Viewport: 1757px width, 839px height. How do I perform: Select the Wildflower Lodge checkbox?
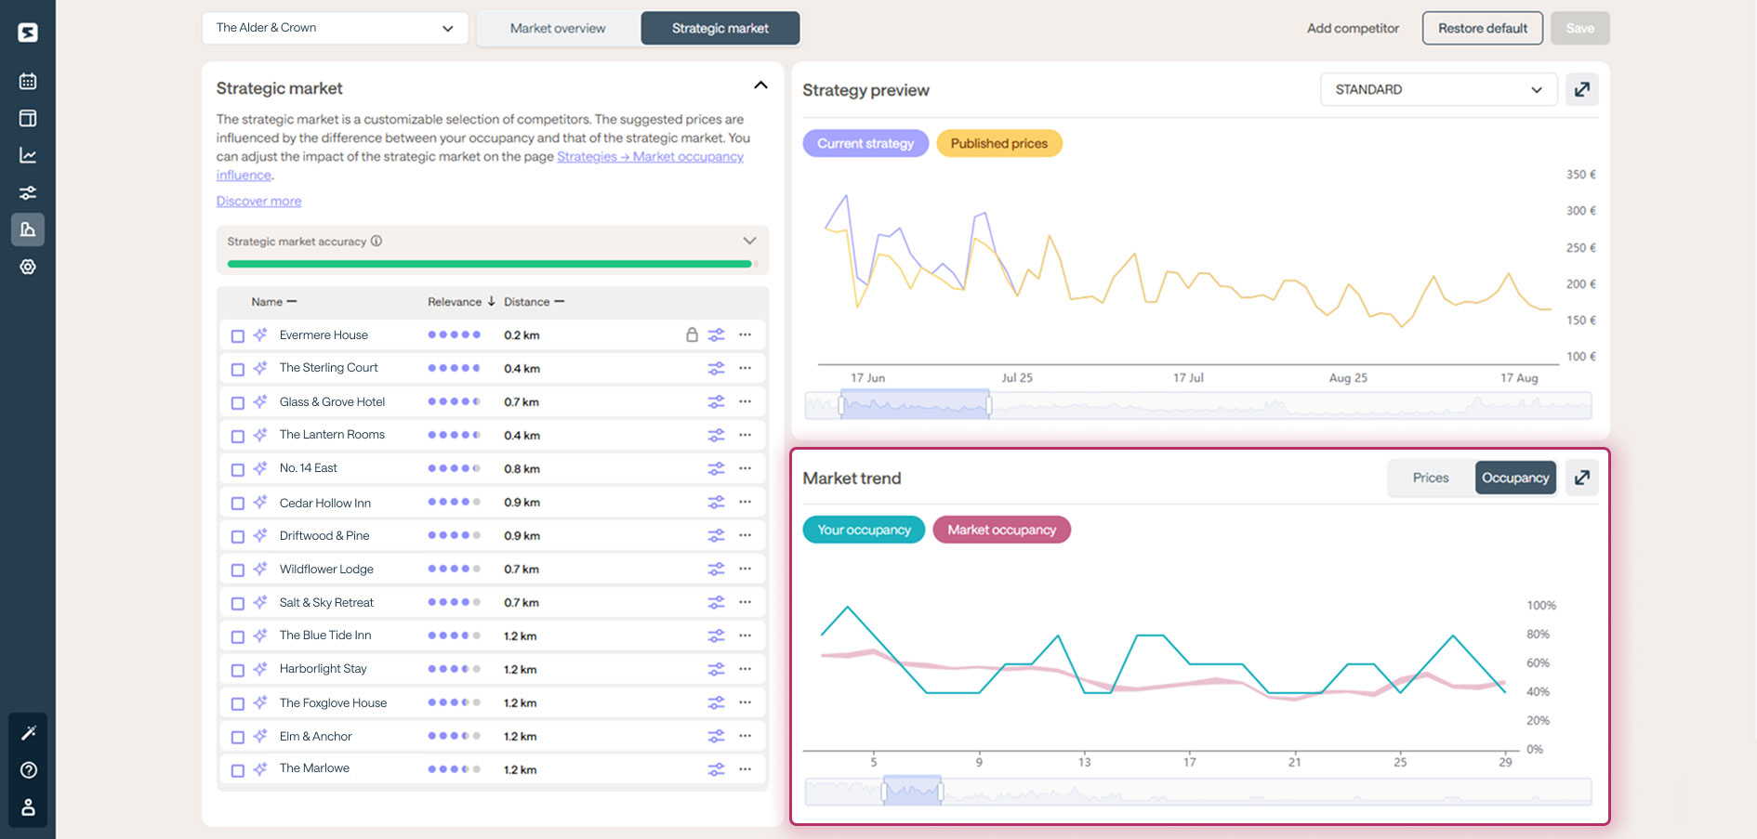238,570
